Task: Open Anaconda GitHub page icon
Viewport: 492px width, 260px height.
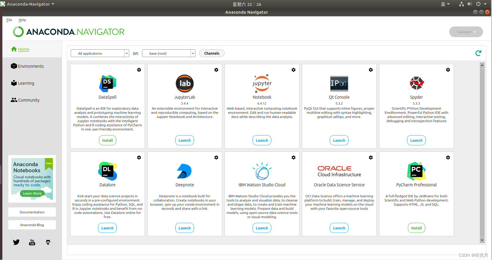Action: coord(48,242)
